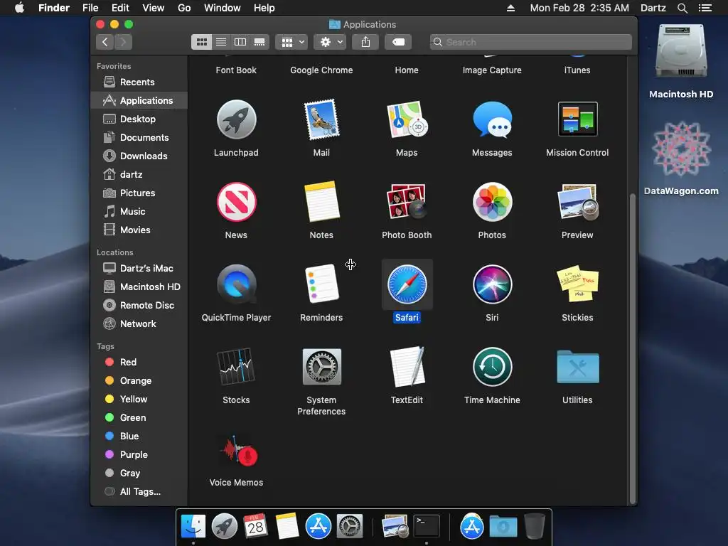The width and height of the screenshot is (728, 546).
Task: Open Documents in the sidebar
Action: pyautogui.click(x=139, y=138)
